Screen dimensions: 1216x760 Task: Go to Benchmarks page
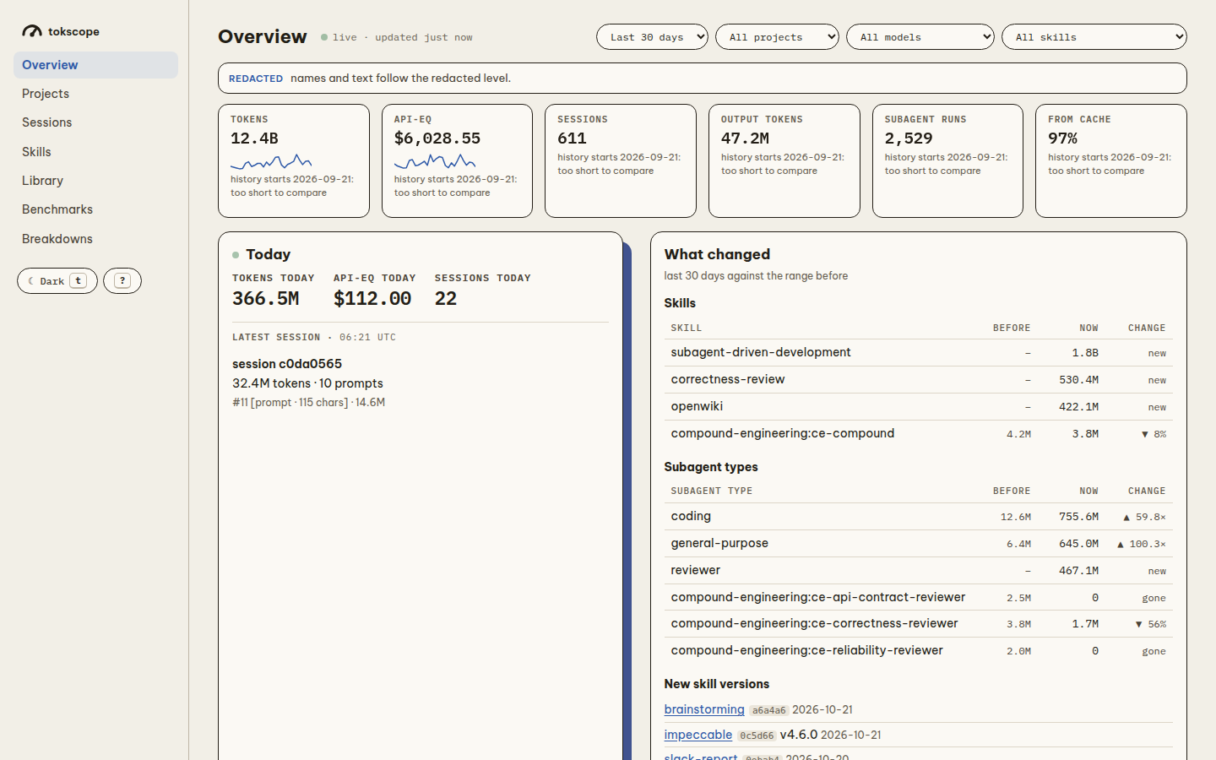click(95, 209)
